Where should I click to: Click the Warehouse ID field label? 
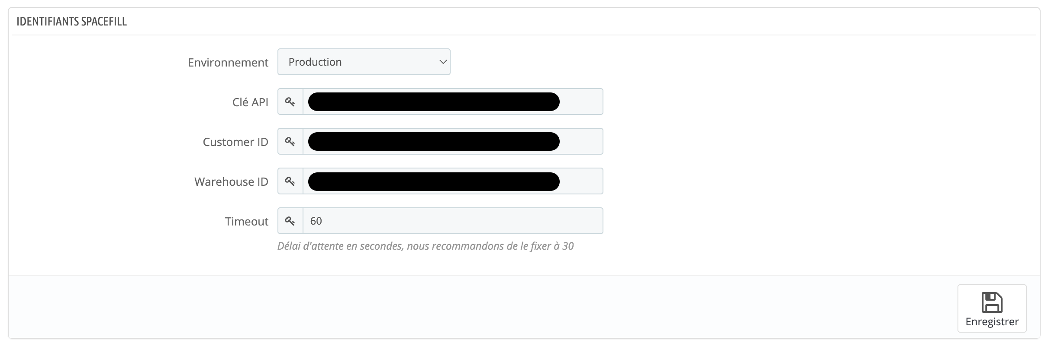coord(231,182)
